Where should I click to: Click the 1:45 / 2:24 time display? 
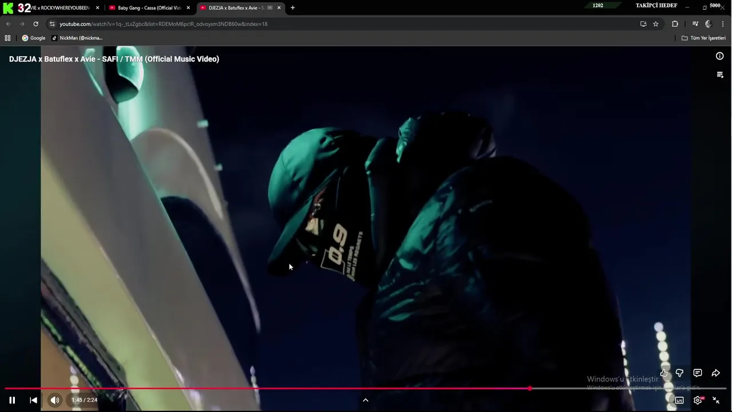tap(84, 400)
